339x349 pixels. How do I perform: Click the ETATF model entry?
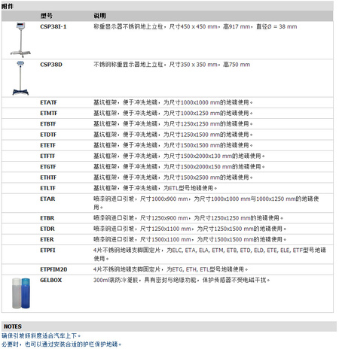pyautogui.click(x=48, y=102)
